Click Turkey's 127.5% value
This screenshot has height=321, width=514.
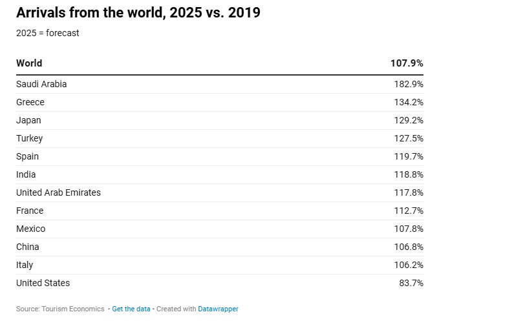click(409, 138)
